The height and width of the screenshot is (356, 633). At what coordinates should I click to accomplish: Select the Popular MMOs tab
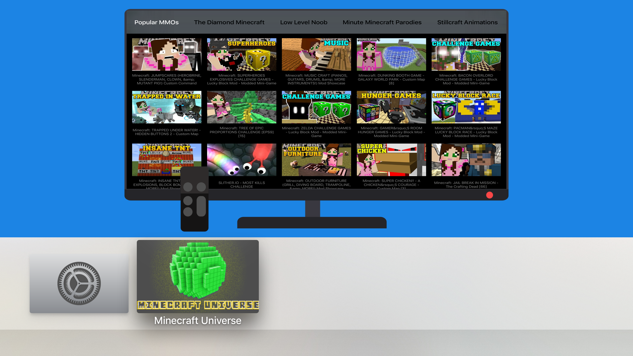[x=157, y=22]
